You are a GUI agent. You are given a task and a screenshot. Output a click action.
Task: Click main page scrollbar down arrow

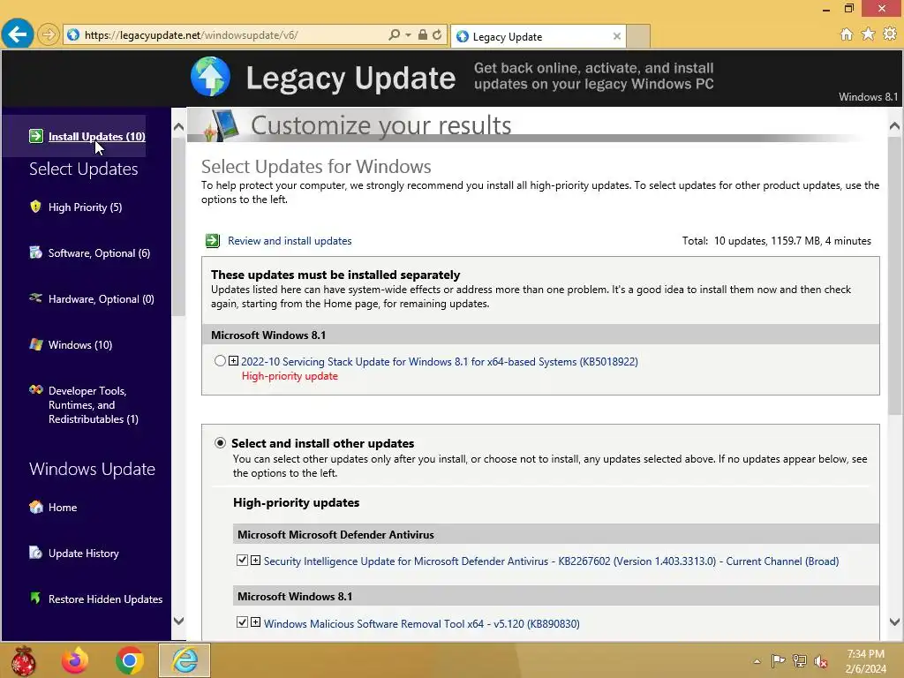click(x=895, y=621)
